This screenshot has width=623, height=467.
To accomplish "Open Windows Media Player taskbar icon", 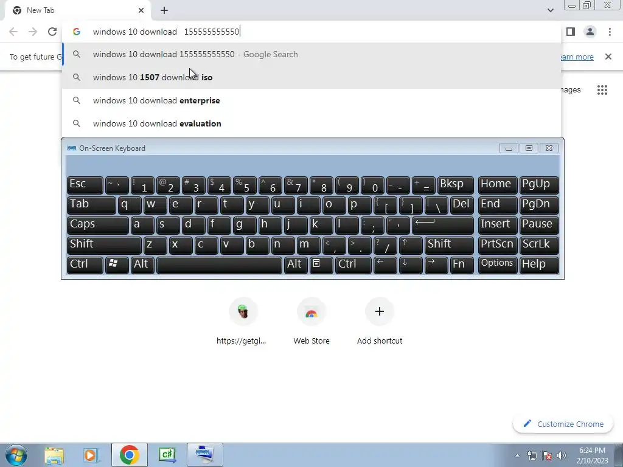I will pos(91,455).
